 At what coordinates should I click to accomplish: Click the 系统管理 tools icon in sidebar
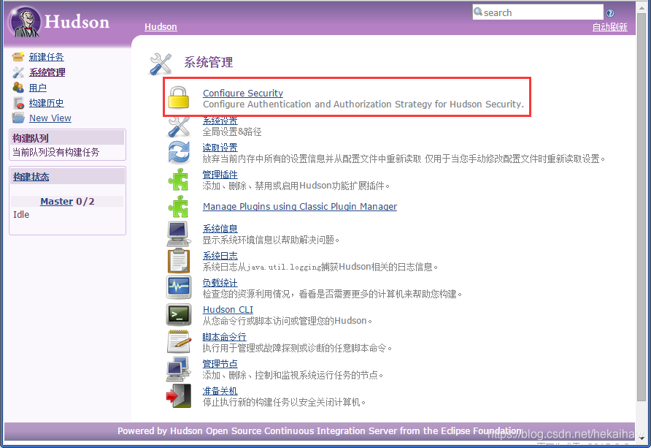pyautogui.click(x=18, y=72)
